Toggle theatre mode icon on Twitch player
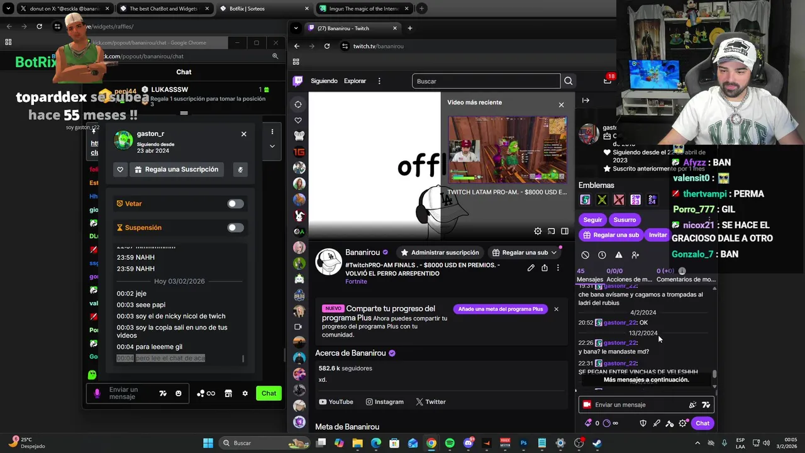805x453 pixels. (565, 232)
